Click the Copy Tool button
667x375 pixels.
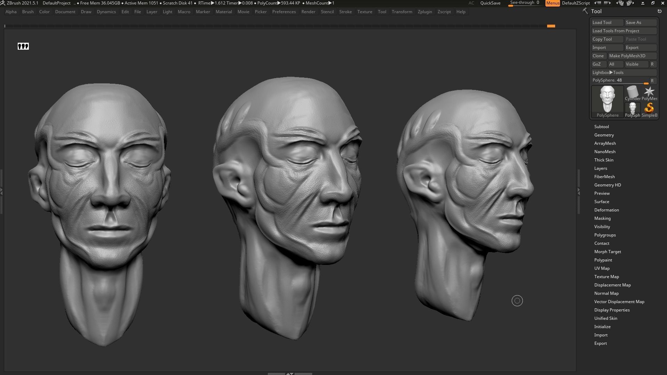[607, 39]
